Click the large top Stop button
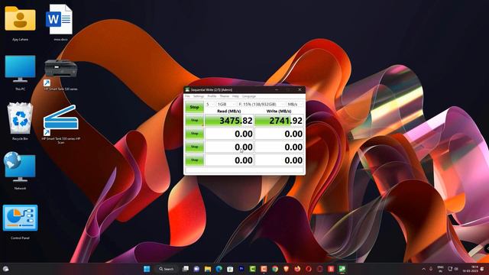This screenshot has height=275, width=489. [x=194, y=107]
